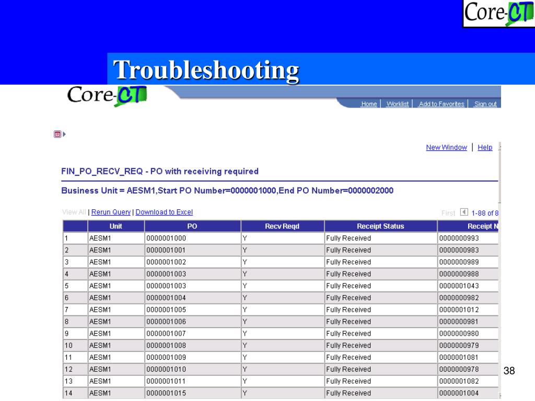
Task: Click receipt number 0000000981
Action: (459, 322)
